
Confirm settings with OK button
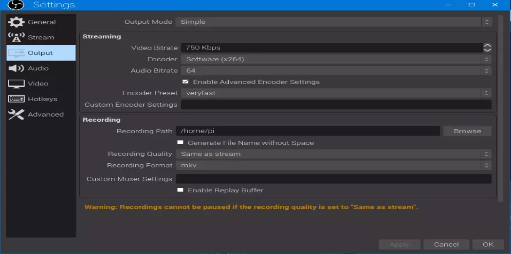[x=488, y=245]
